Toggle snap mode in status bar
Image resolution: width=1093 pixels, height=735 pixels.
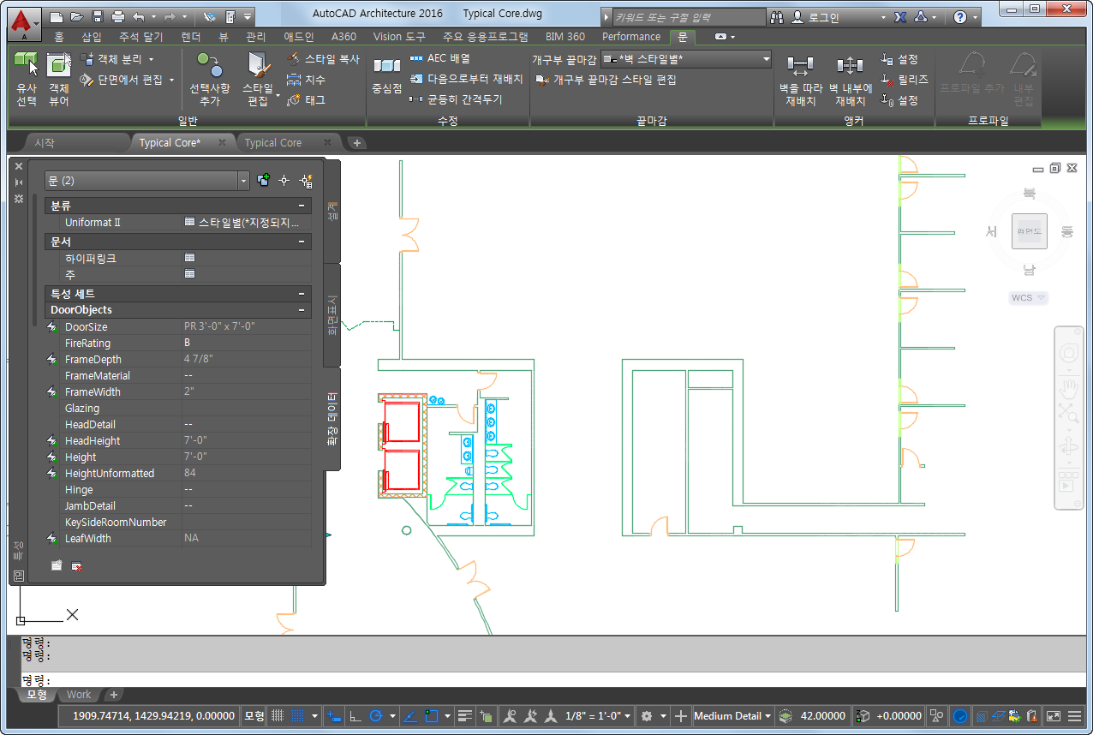[298, 716]
